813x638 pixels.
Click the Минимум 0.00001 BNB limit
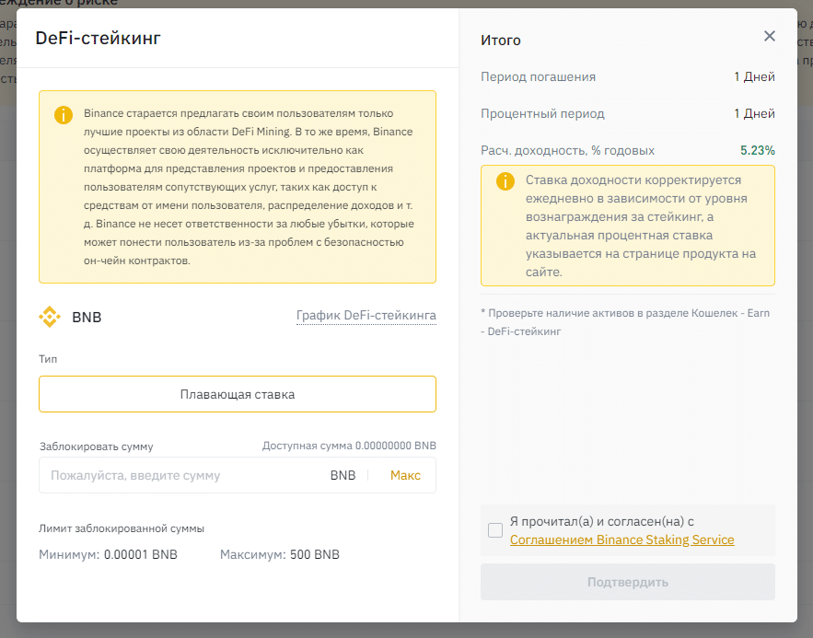(x=108, y=555)
